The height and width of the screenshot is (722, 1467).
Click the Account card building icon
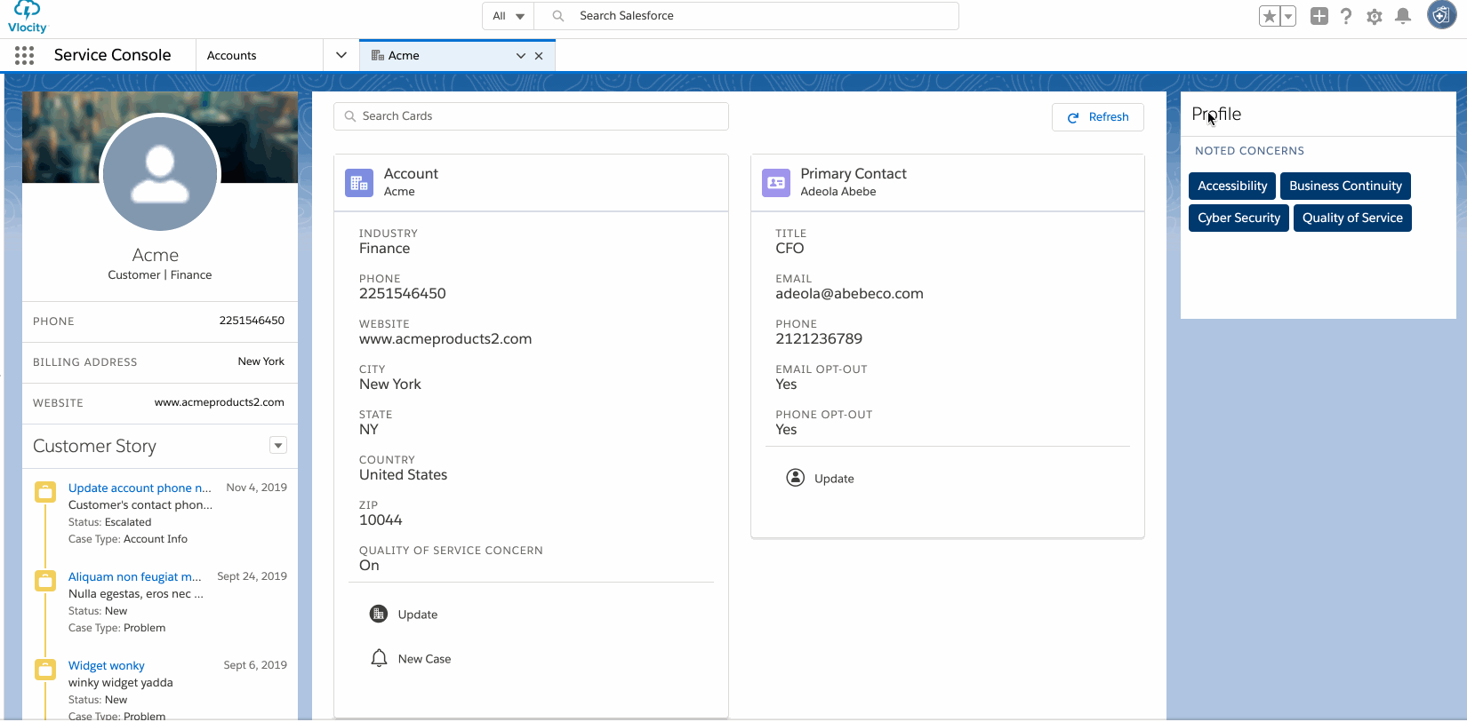(359, 183)
